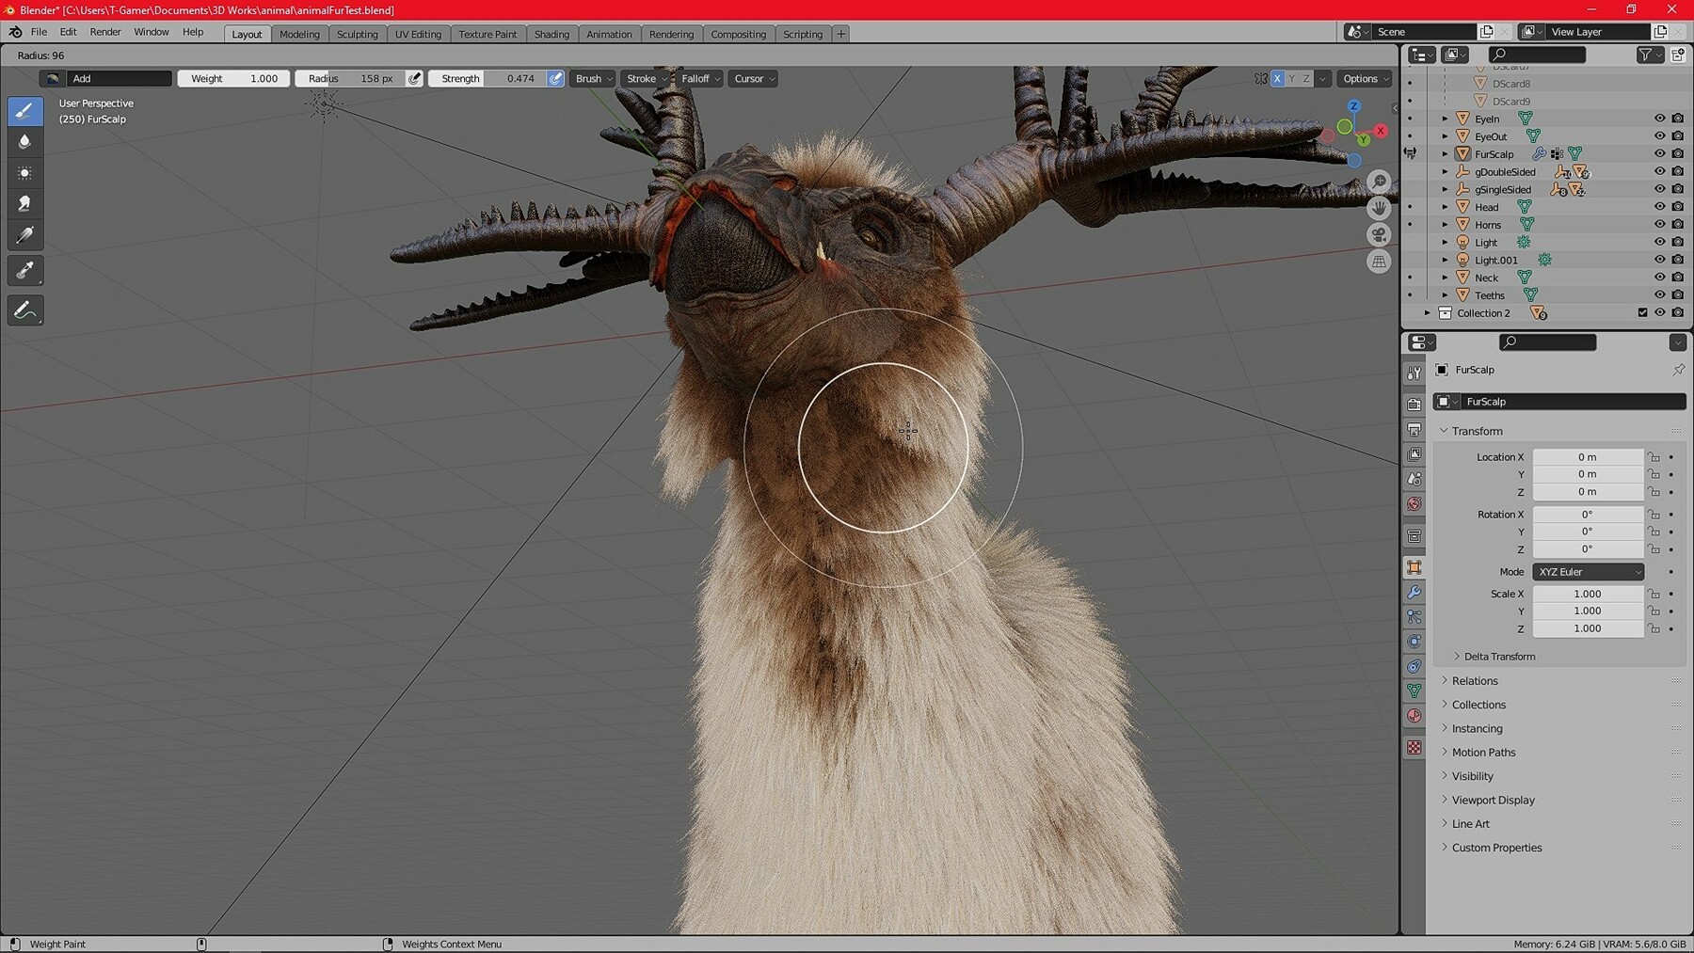Select the Smear weight tool
Image resolution: width=1694 pixels, height=953 pixels.
25,203
